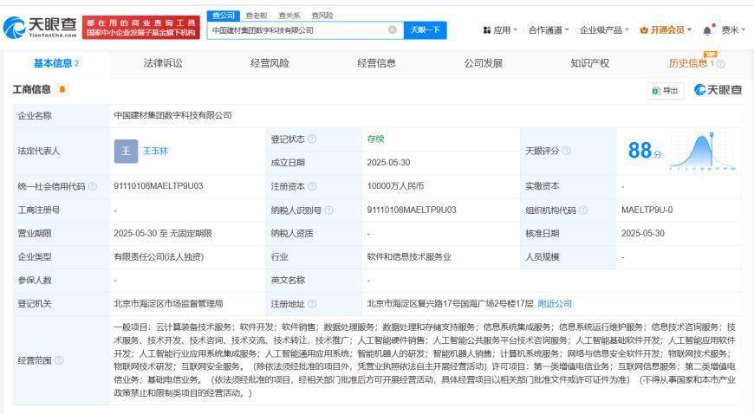Screen dimensions: 754x414
Task: Clear the search box with the X icon
Action: click(393, 29)
